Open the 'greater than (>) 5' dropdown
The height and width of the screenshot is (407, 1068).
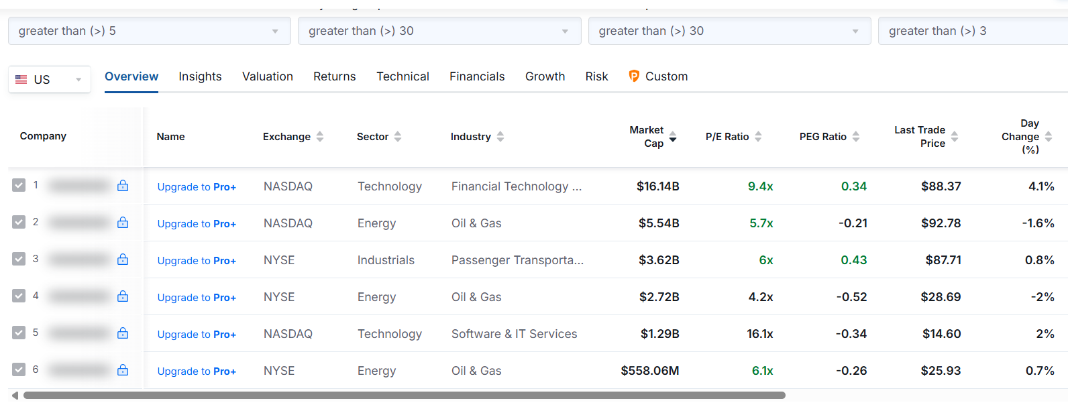150,31
